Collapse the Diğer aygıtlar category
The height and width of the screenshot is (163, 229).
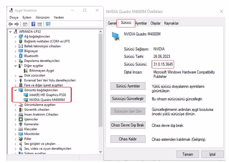point(16,66)
